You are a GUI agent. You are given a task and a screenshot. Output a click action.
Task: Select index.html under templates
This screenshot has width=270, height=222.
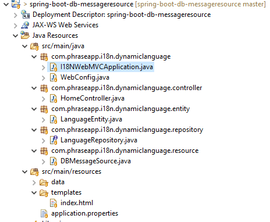coord(77,203)
